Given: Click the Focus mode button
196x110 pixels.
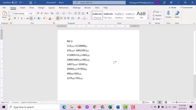Looking at the screenshot, I should [146, 102].
